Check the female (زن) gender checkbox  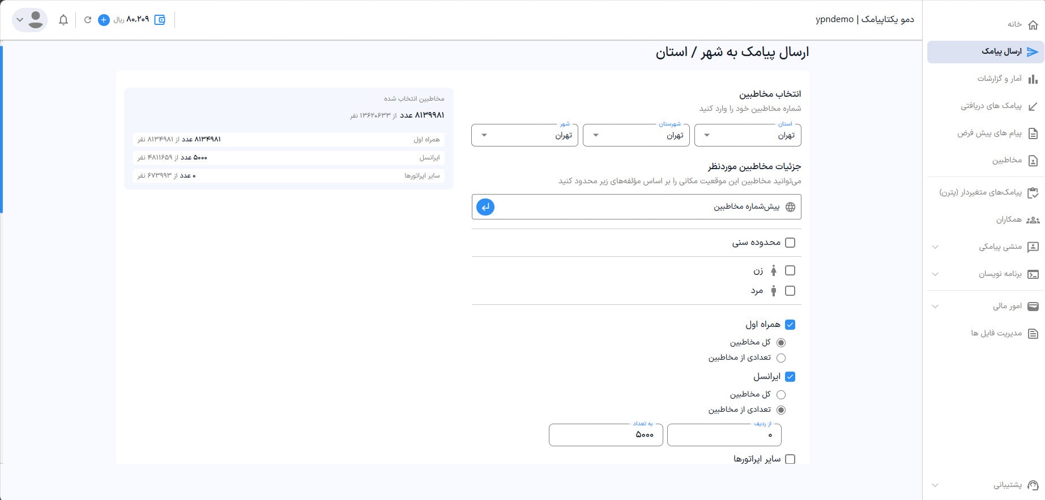pos(790,271)
